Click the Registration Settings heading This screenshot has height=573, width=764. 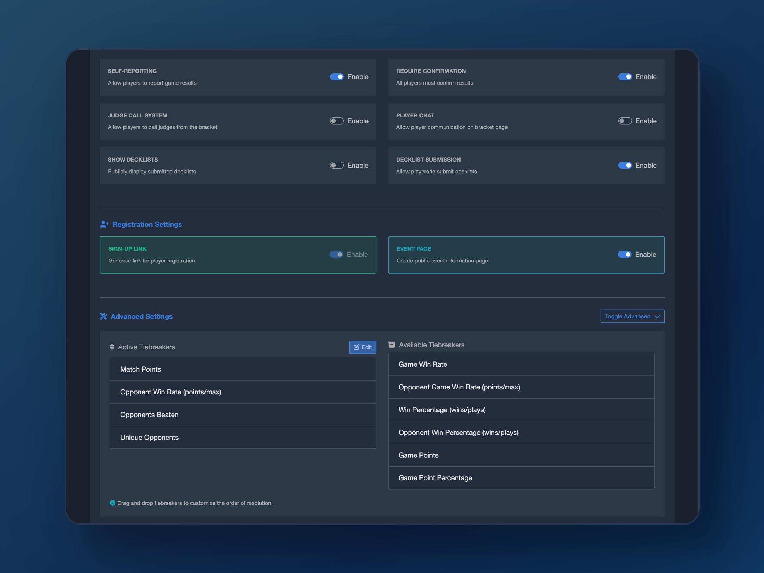pyautogui.click(x=147, y=224)
